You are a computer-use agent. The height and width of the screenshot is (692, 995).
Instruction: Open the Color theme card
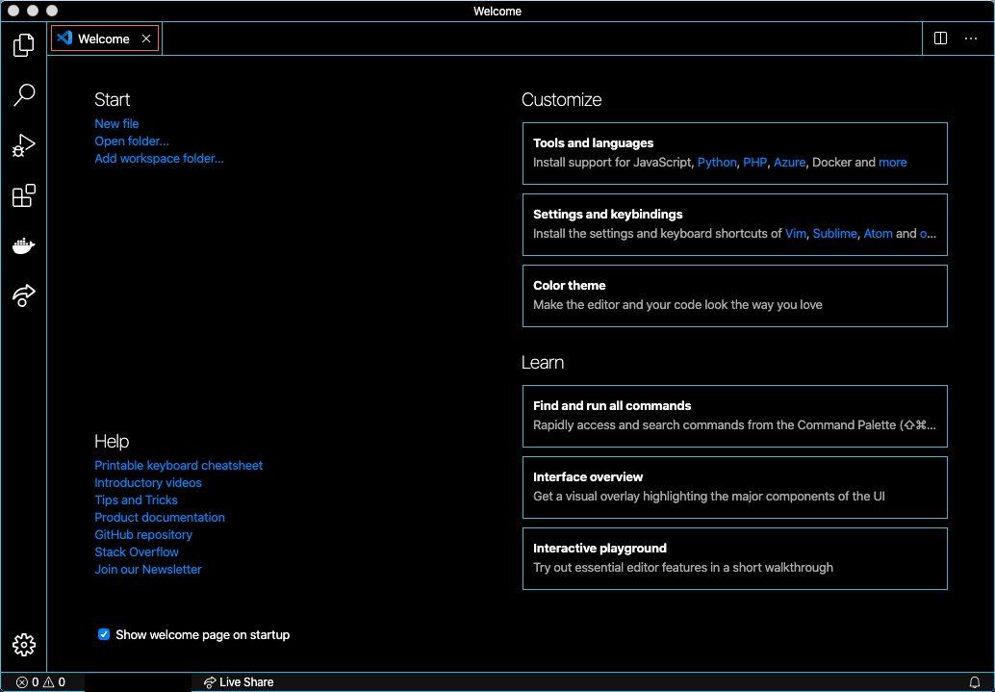(735, 295)
